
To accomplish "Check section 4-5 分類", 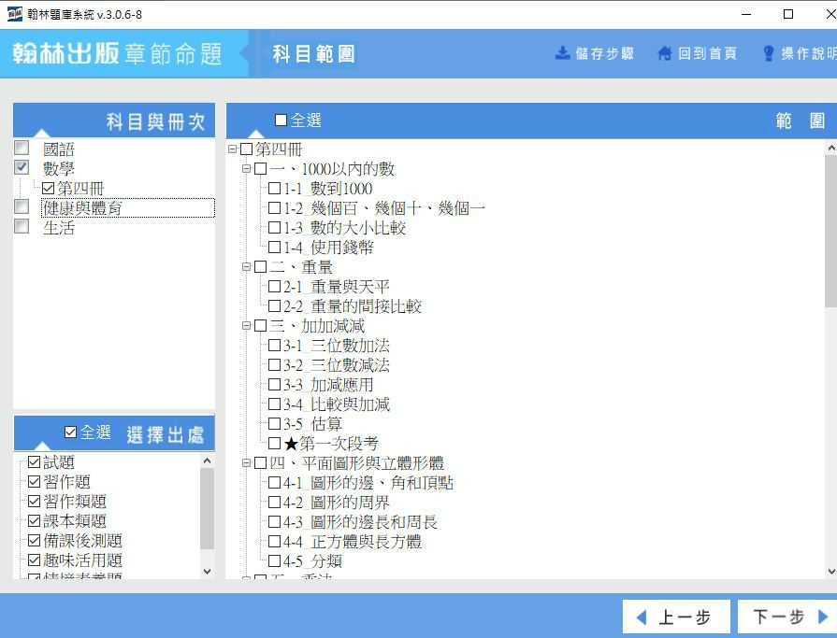I will [x=274, y=560].
